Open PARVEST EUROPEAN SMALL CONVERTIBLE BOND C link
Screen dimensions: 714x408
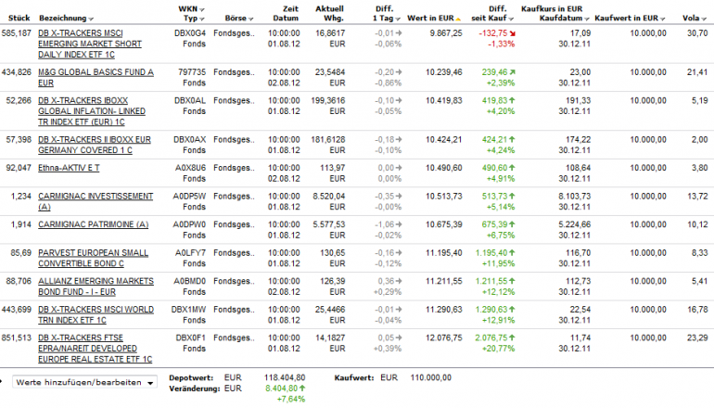pyautogui.click(x=93, y=258)
